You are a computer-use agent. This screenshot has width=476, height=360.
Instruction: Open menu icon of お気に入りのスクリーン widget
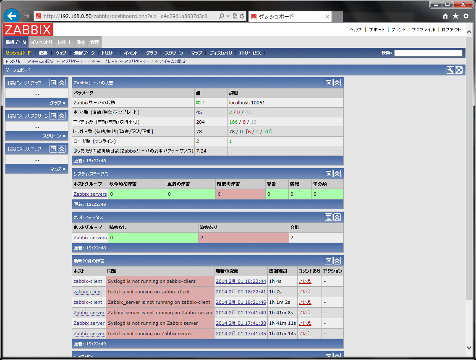coord(53,116)
